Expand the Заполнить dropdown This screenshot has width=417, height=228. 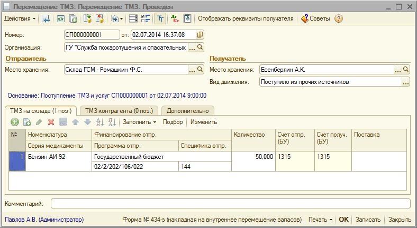pyautogui.click(x=140, y=122)
